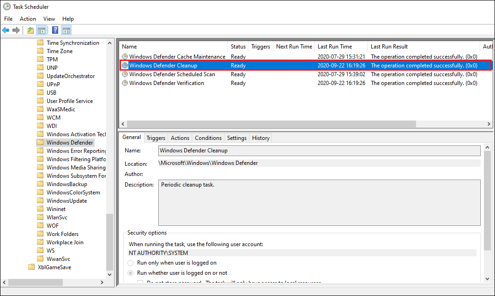The image size is (495, 296).
Task: Open the Work Folders tree item
Action: (x=62, y=234)
